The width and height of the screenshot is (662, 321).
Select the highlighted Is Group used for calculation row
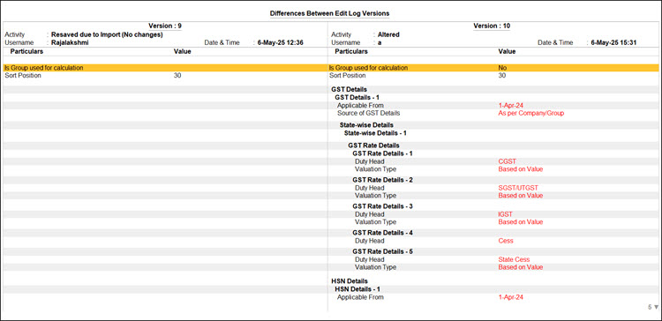click(x=331, y=68)
